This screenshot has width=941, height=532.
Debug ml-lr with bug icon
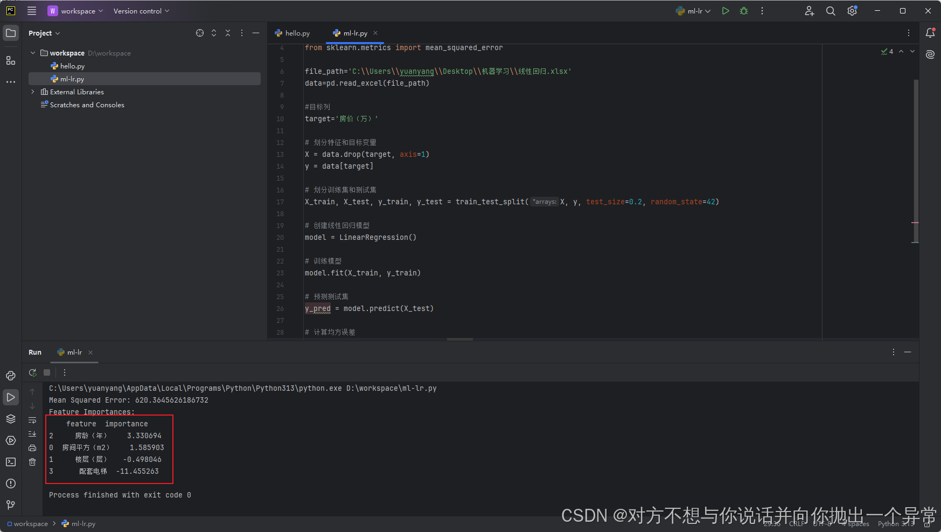[x=744, y=11]
